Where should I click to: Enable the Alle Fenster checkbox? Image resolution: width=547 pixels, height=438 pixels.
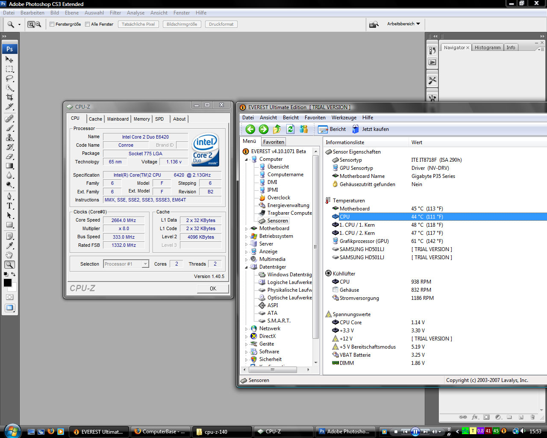click(87, 24)
